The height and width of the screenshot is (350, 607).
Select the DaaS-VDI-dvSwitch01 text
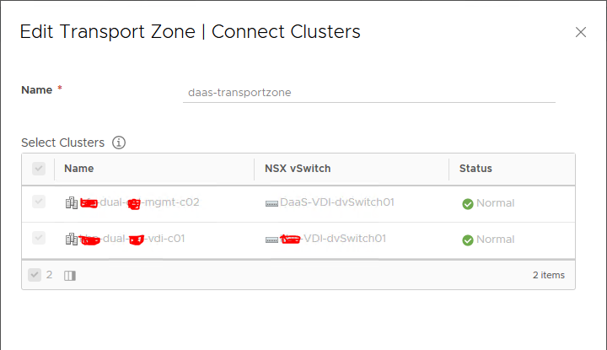click(x=336, y=202)
